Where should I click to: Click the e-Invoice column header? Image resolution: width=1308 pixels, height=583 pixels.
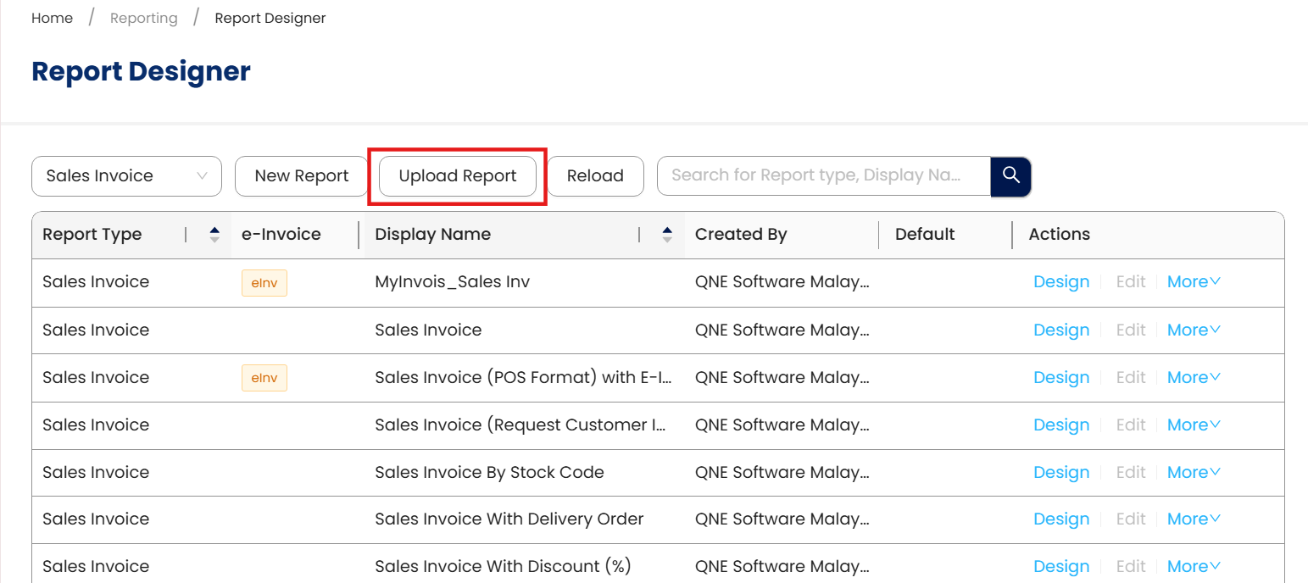click(281, 235)
